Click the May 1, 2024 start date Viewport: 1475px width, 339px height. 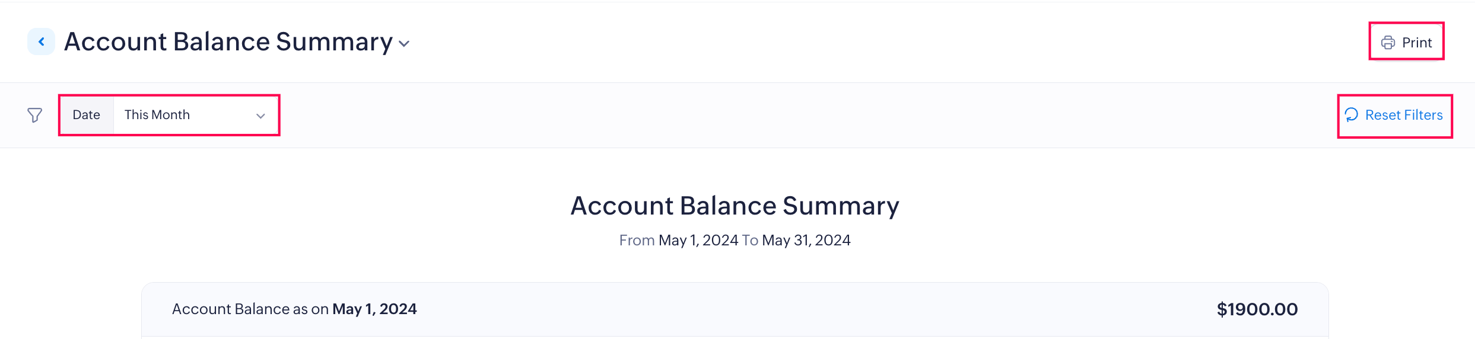698,240
